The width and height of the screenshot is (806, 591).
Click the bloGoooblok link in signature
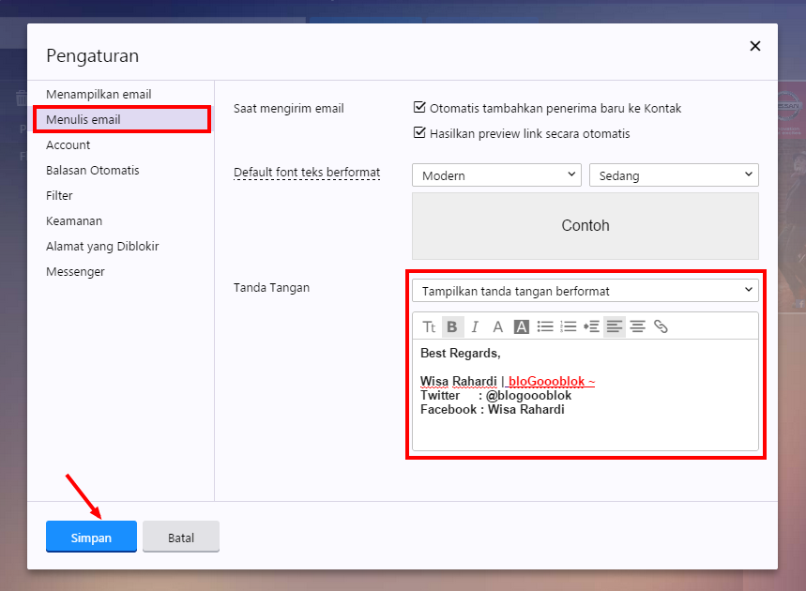(x=550, y=381)
